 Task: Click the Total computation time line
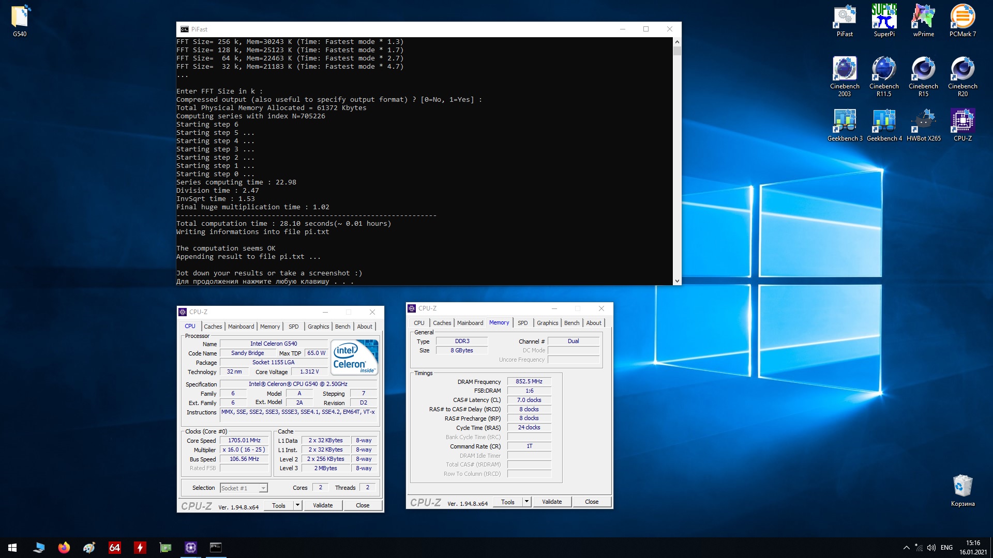pos(283,224)
